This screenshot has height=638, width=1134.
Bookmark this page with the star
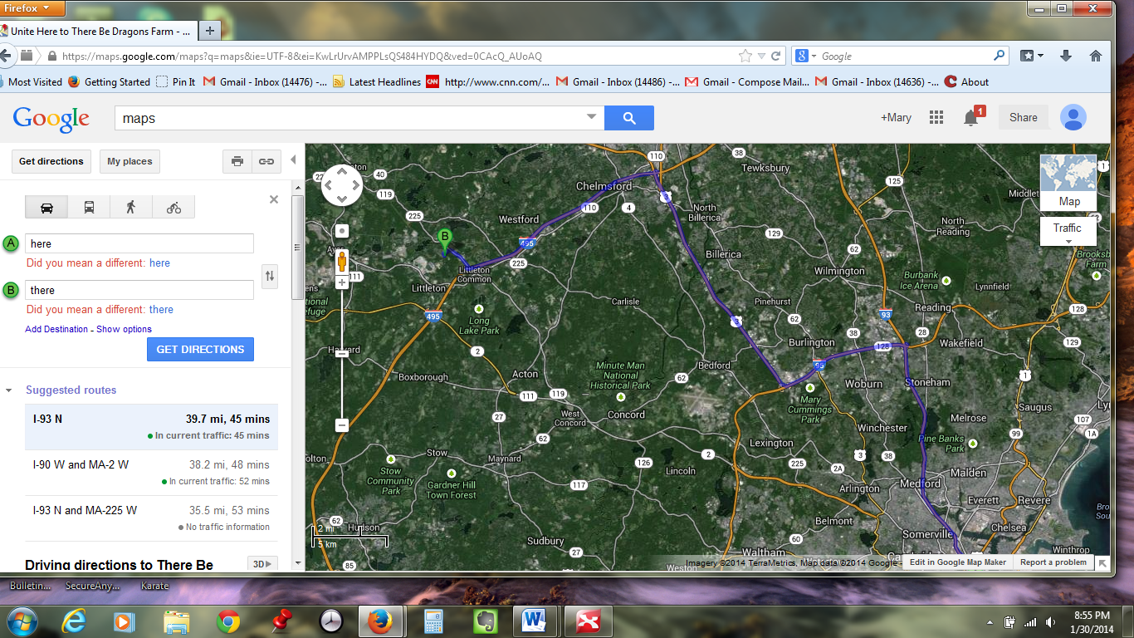[745, 56]
